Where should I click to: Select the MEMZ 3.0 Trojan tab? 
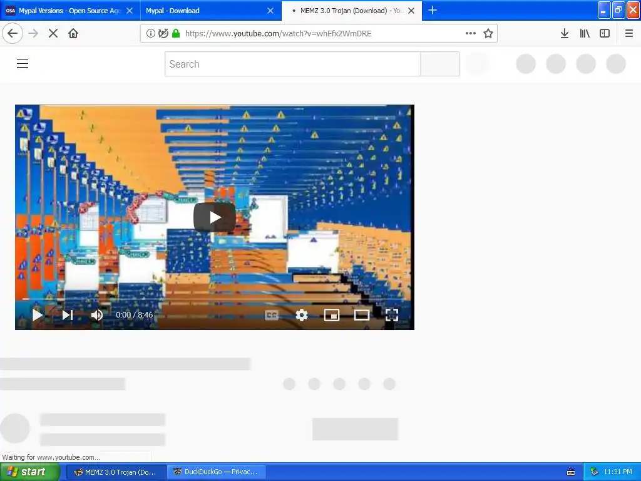[352, 11]
